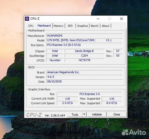Screen dimensions: 149x139
Task: Select the Mainboard tab
Action: pyautogui.click(x=44, y=25)
